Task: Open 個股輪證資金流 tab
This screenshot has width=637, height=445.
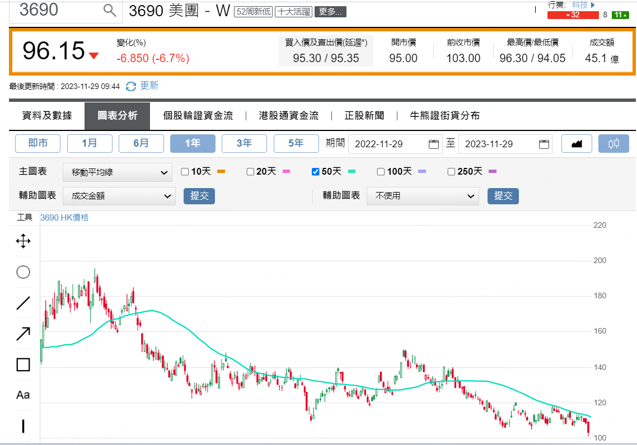Action: pyautogui.click(x=198, y=116)
